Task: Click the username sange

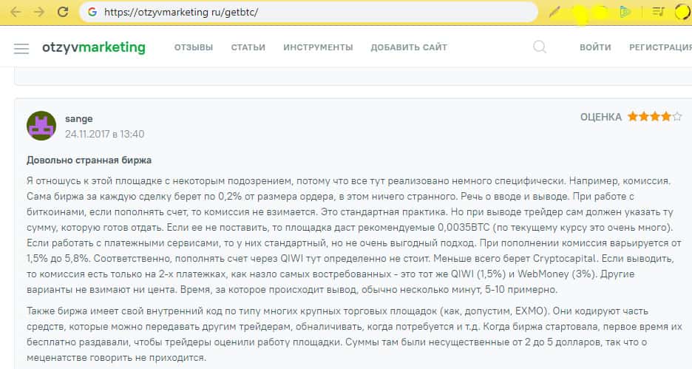Action: tap(78, 118)
